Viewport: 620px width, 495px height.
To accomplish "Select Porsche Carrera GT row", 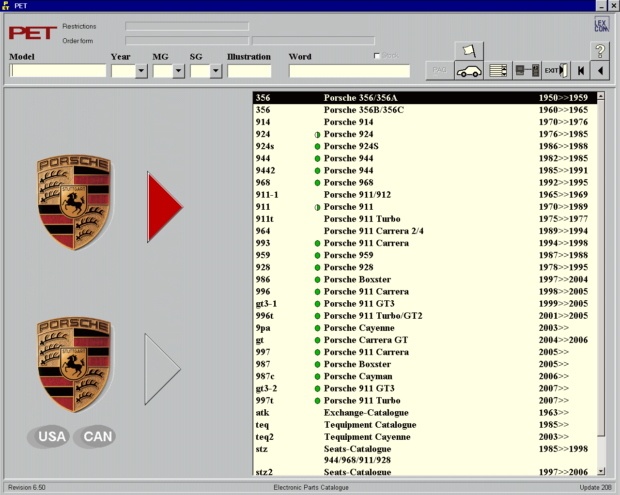I will coord(425,340).
